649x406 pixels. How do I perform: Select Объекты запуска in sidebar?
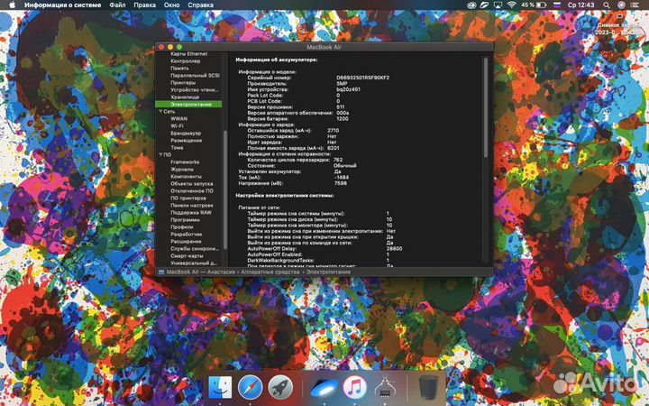coord(192,183)
